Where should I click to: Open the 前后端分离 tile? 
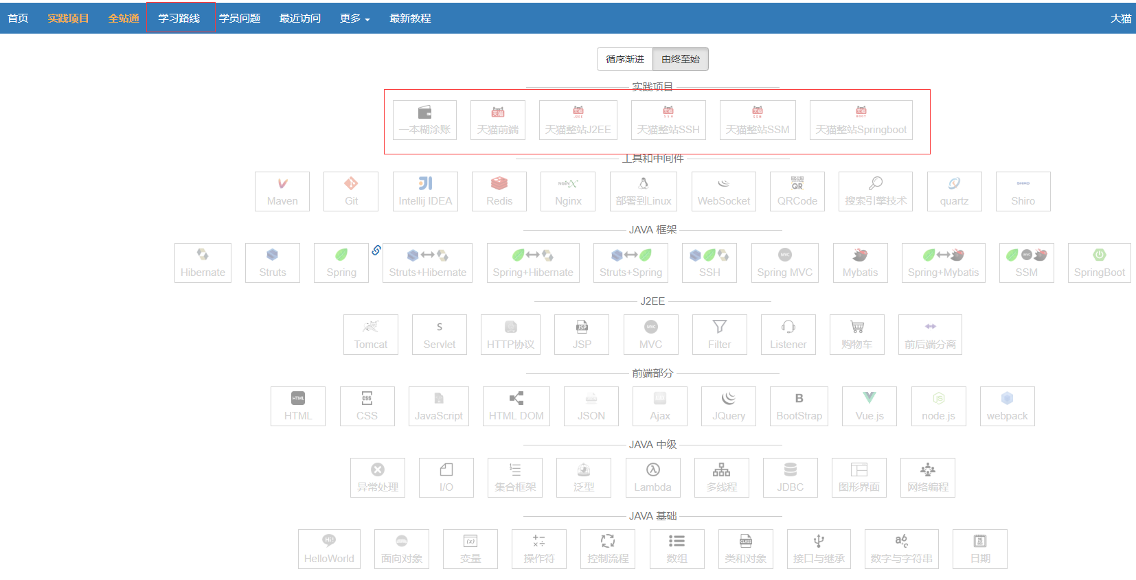pyautogui.click(x=931, y=335)
